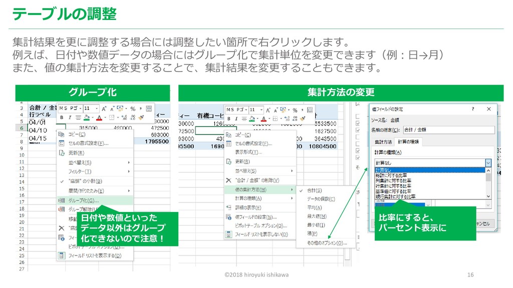Choose 積(P) in the submenu

pos(326,233)
